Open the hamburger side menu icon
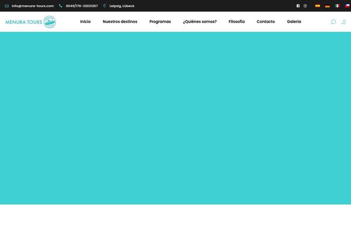Screen dimensions: 351x234 coord(343,22)
